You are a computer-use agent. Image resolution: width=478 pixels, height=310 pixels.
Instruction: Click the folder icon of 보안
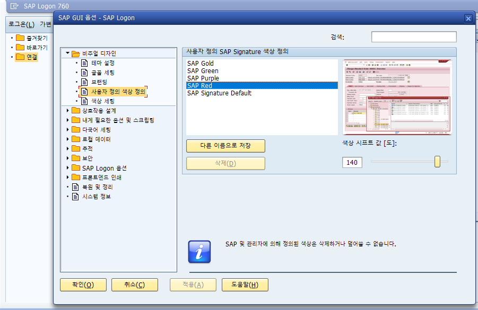[76, 158]
